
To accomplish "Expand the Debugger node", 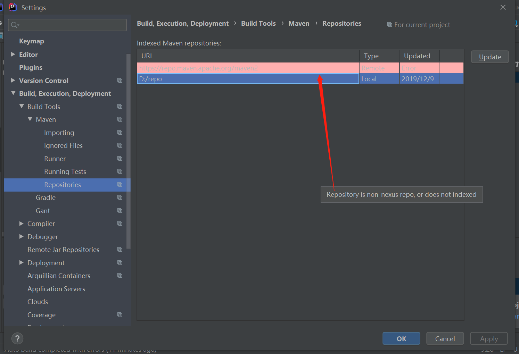I will 22,236.
